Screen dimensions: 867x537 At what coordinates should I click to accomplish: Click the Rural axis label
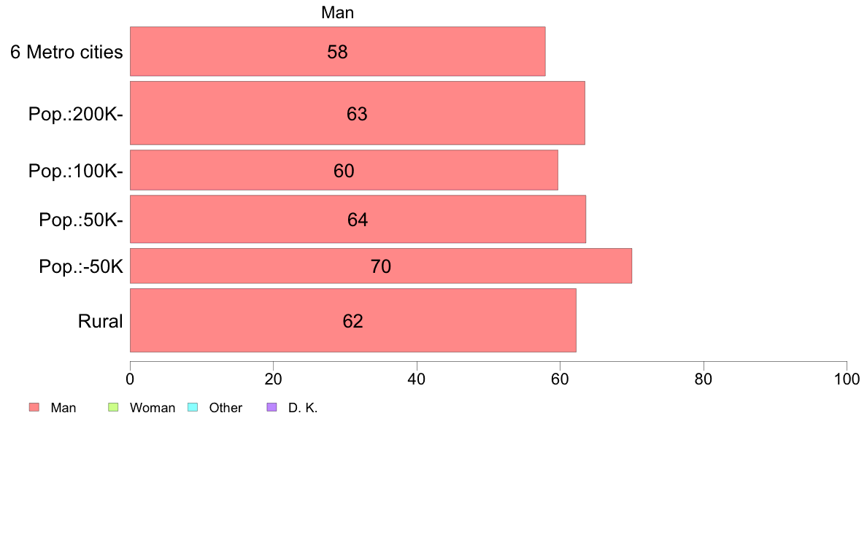point(100,321)
